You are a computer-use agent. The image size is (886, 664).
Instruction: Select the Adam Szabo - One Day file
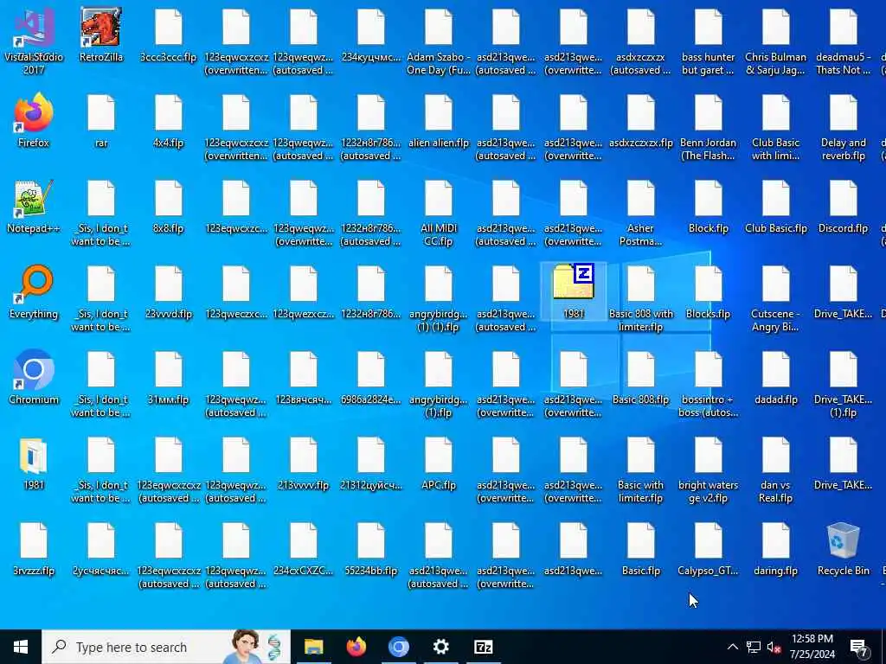(x=439, y=41)
